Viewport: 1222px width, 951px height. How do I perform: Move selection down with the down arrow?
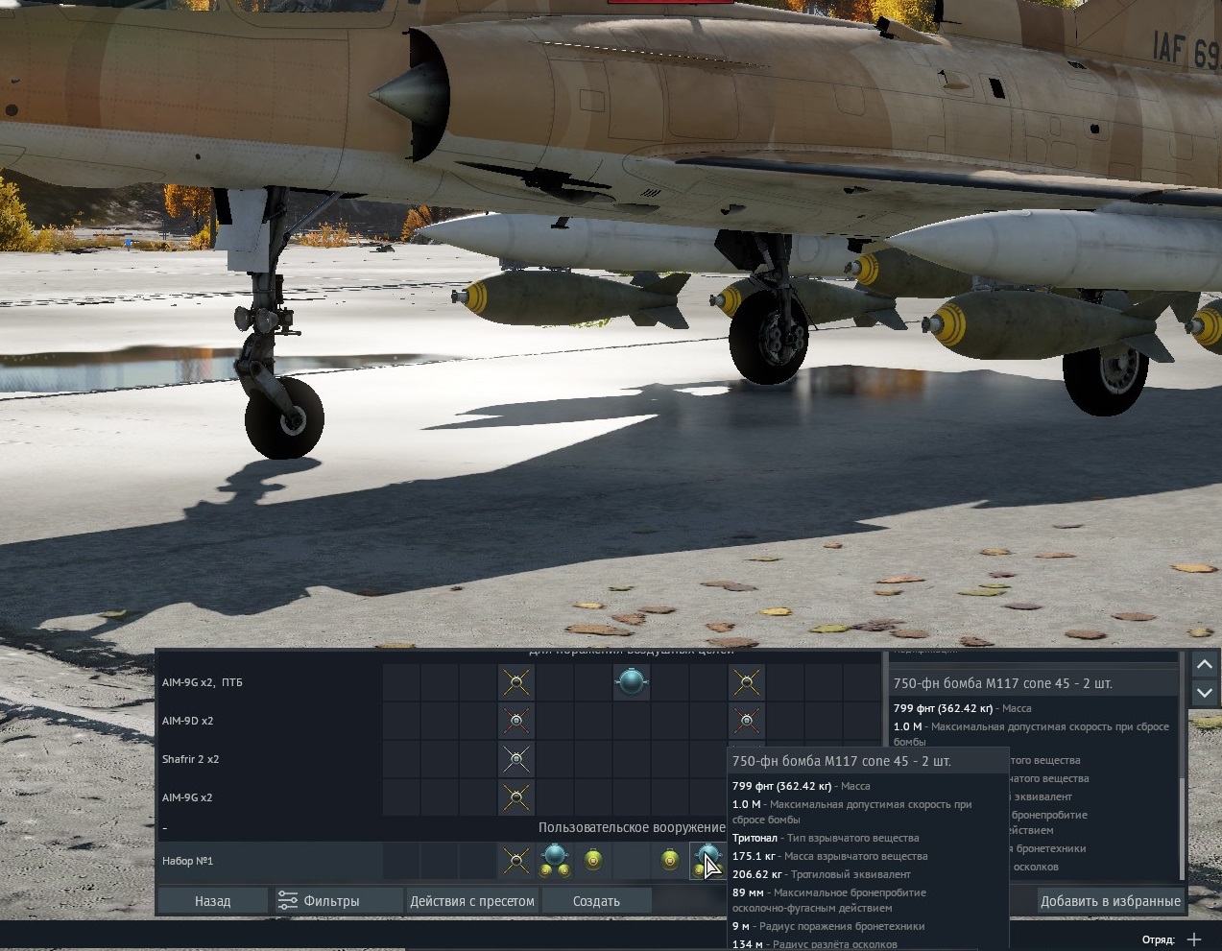tap(1205, 692)
